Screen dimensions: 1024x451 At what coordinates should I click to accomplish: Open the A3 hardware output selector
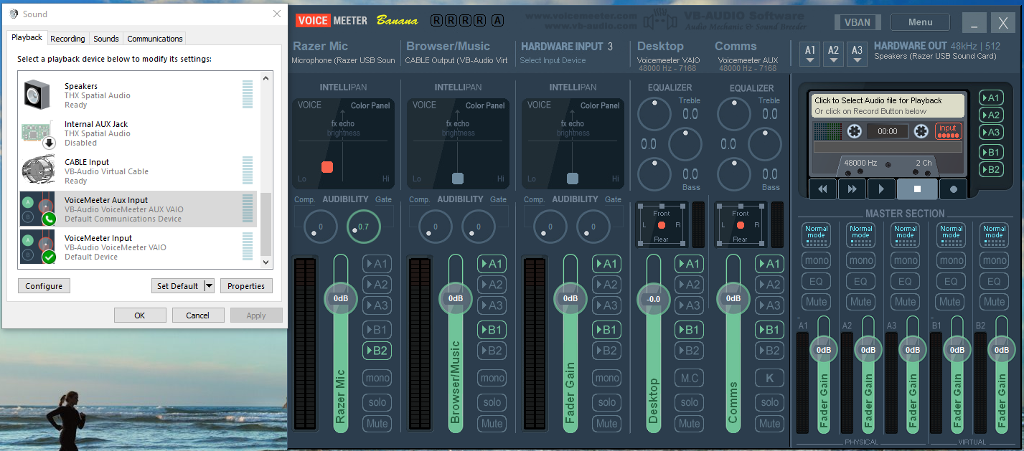coord(857,53)
